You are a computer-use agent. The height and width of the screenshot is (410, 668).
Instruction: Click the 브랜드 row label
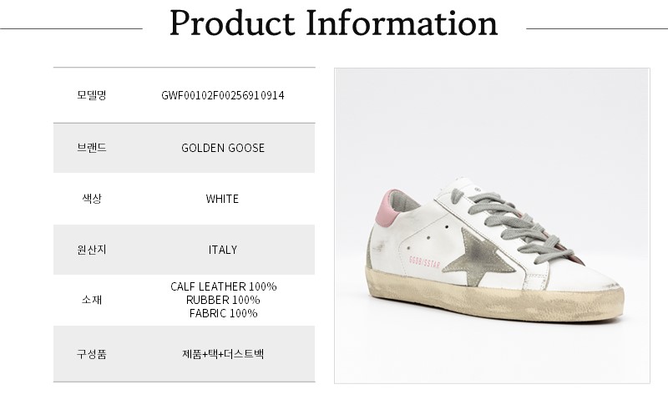click(91, 148)
